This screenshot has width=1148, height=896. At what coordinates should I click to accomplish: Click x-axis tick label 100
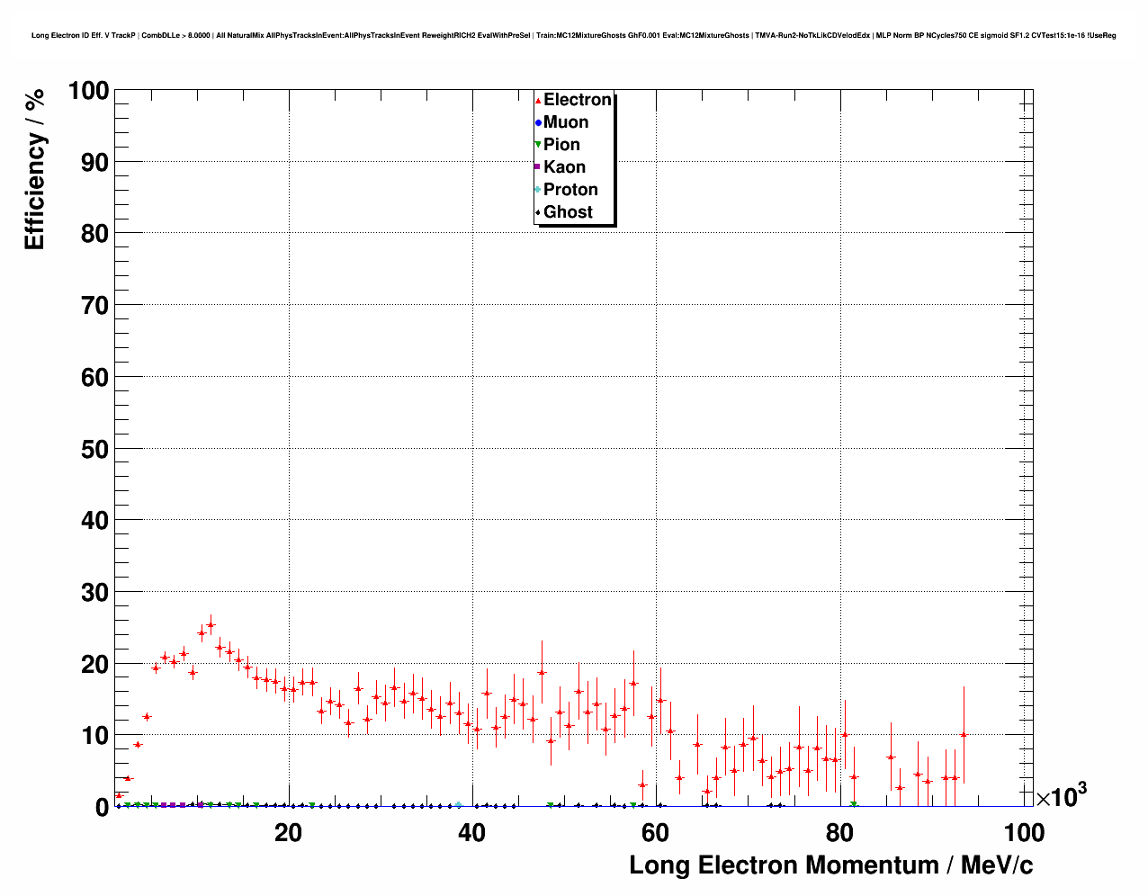[1023, 832]
